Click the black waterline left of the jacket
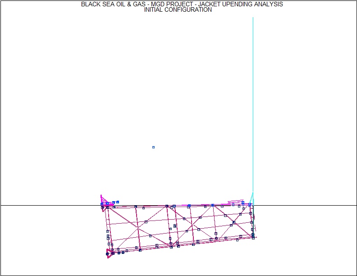Viewport: 357px width, 276px height. pos(50,205)
